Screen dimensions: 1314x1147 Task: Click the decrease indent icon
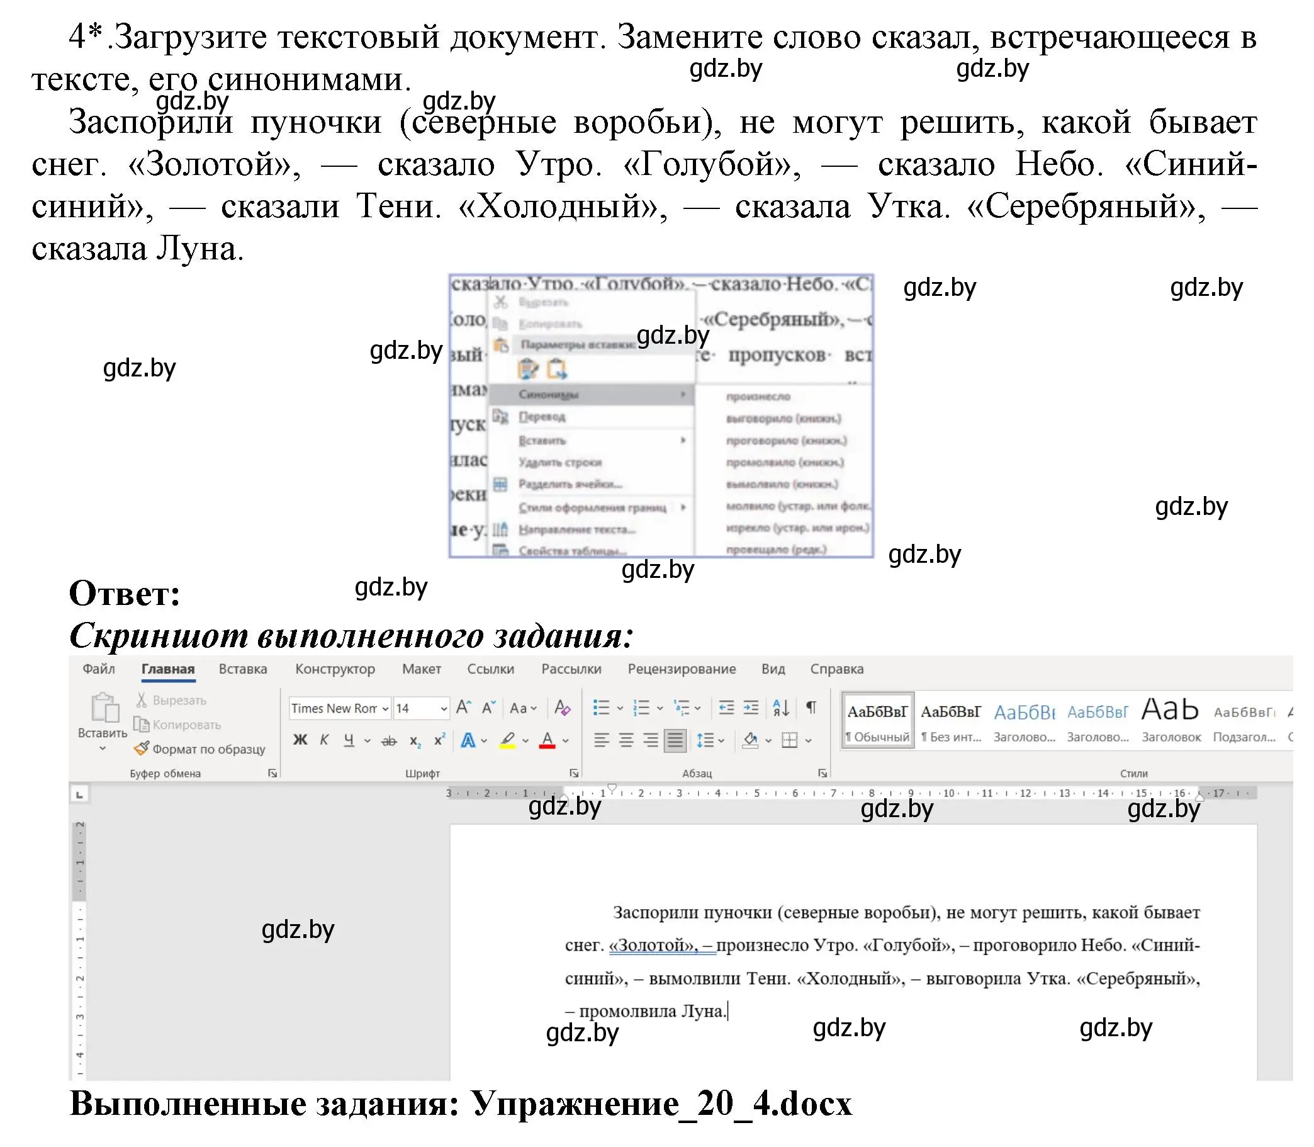point(726,708)
